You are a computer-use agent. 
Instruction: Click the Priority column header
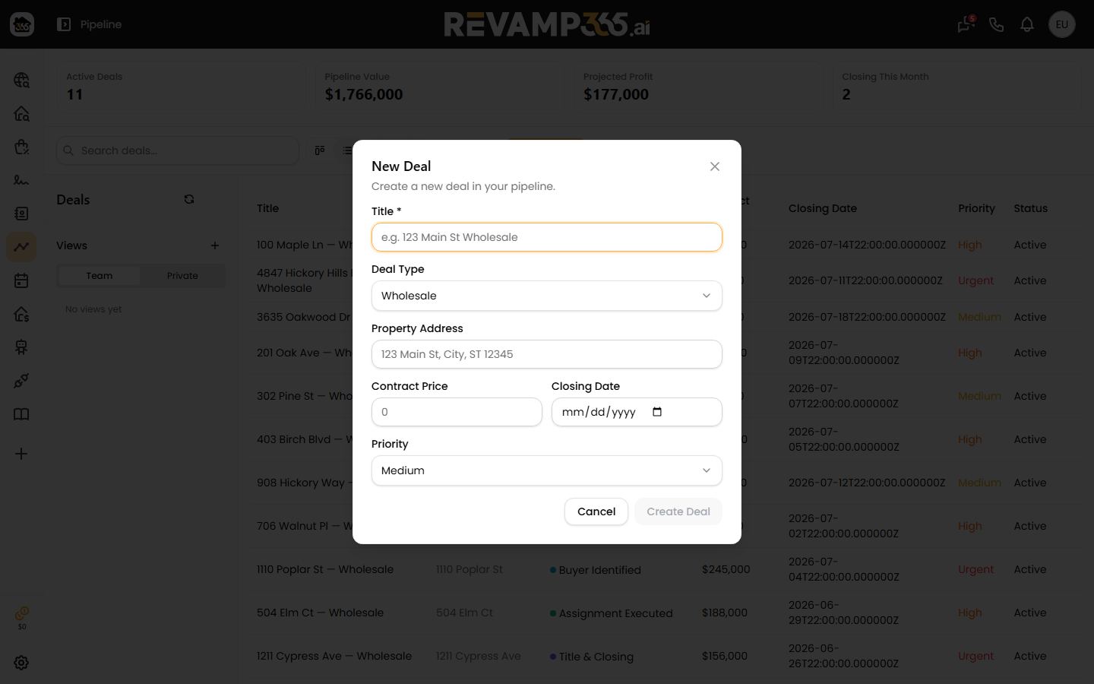pyautogui.click(x=976, y=208)
